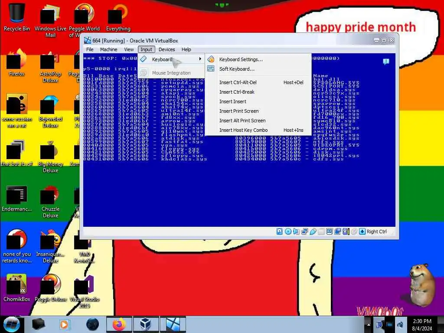Image resolution: width=444 pixels, height=333 pixels.
Task: Click the hamster gadget on the desktop
Action: point(422,285)
